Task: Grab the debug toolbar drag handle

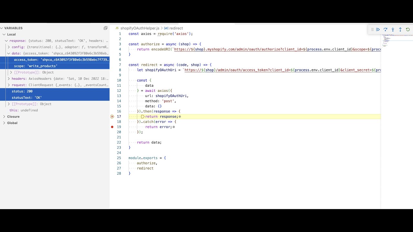Action: coord(372,29)
